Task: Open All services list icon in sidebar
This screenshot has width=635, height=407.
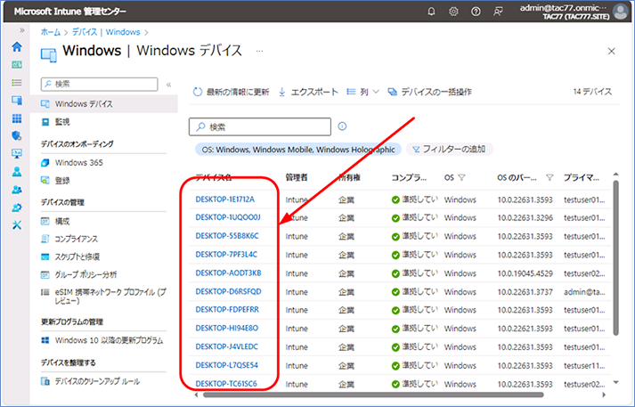Action: (17, 83)
